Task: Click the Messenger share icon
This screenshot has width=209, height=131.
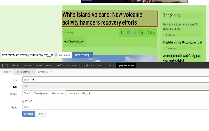Action: click(x=128, y=32)
